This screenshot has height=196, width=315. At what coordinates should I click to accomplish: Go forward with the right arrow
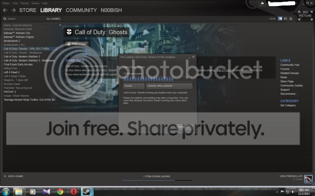tap(14, 10)
